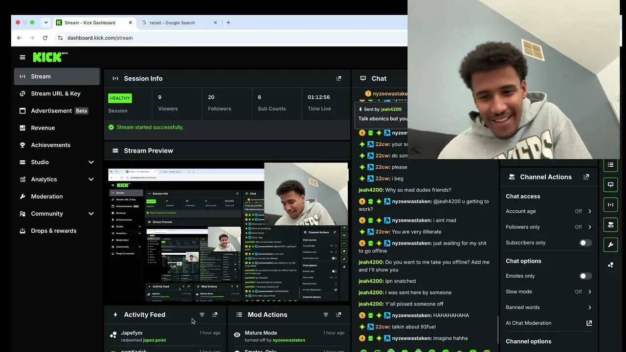Click the Chat panel speech bubble icon
This screenshot has width=626, height=352.
[363, 78]
